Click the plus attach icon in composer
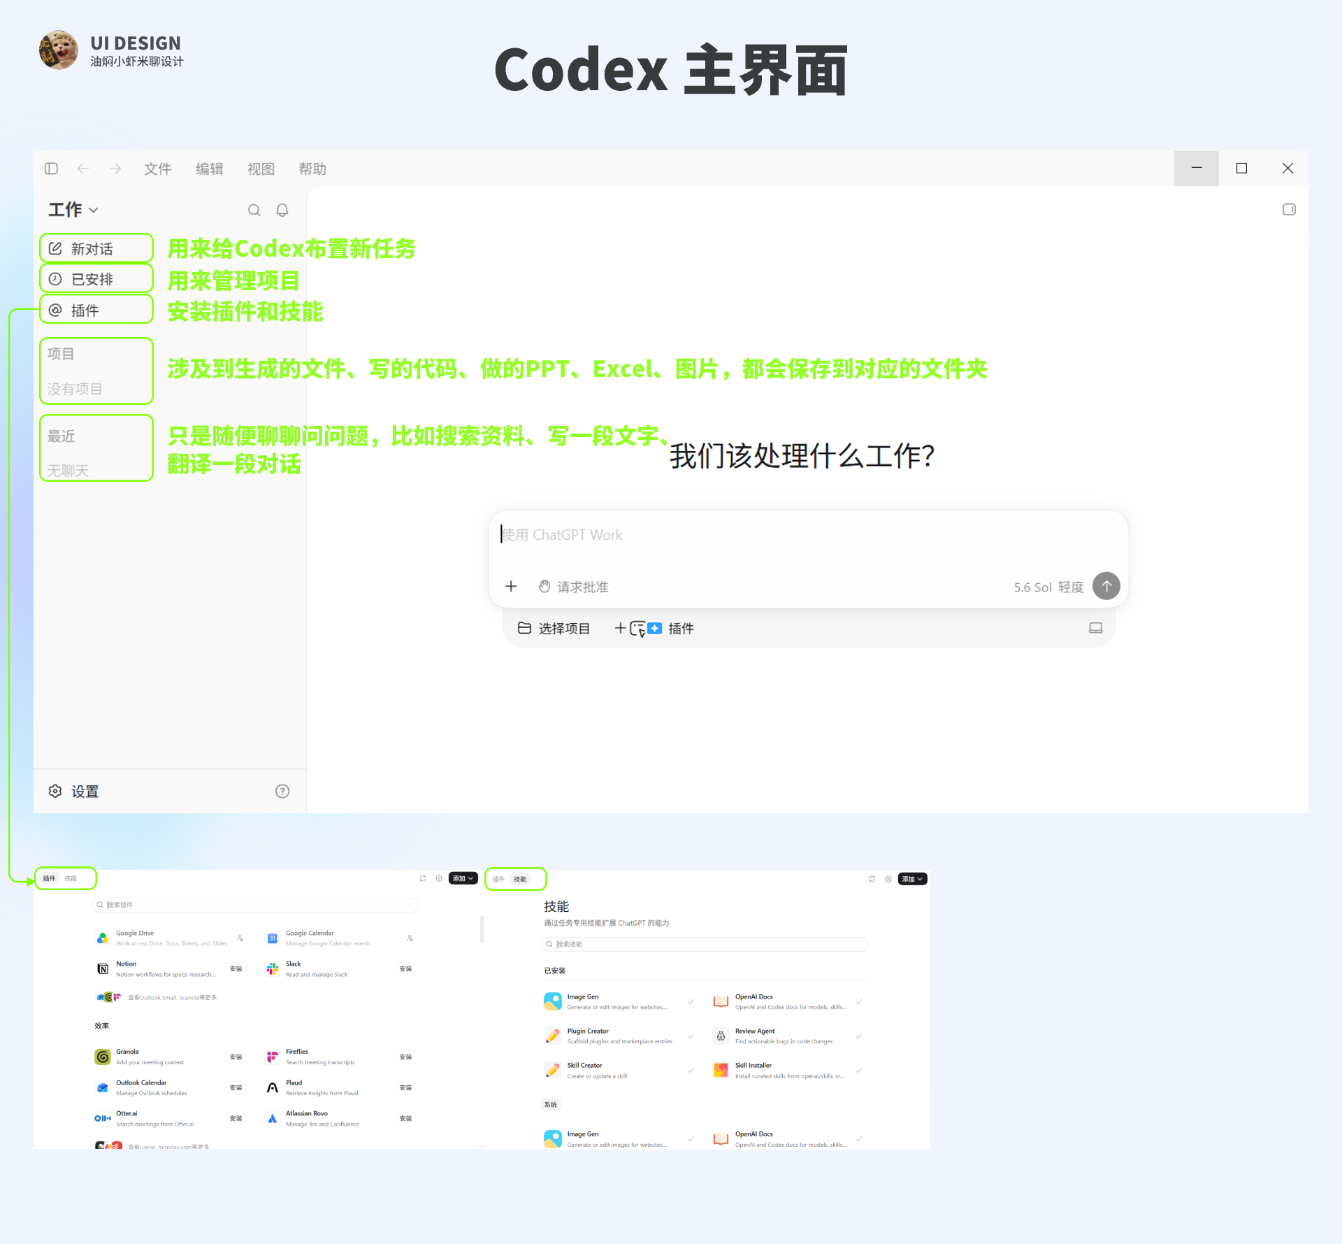 511,586
